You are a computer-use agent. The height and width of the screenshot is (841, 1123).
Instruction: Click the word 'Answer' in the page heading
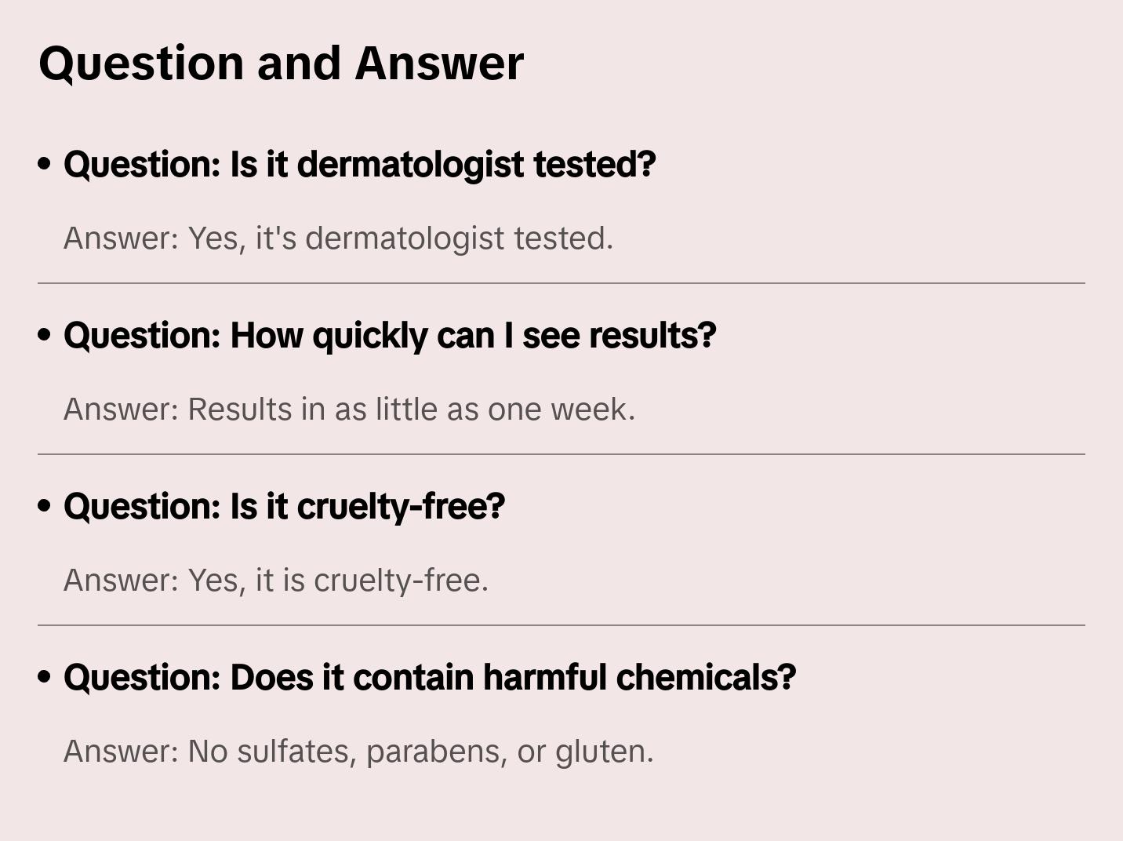coord(439,64)
